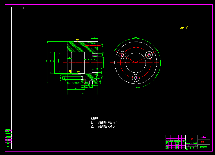Click the technical requirements heading above note 1
The height and width of the screenshot is (155, 215).
[94, 118]
